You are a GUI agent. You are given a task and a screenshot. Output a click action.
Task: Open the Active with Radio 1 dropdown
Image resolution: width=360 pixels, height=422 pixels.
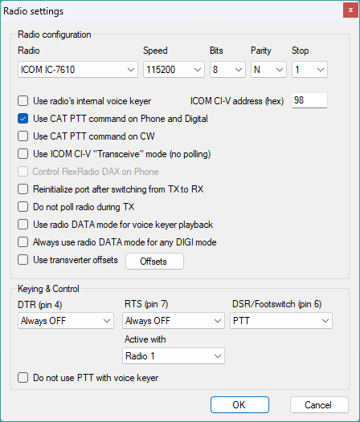coord(174,355)
